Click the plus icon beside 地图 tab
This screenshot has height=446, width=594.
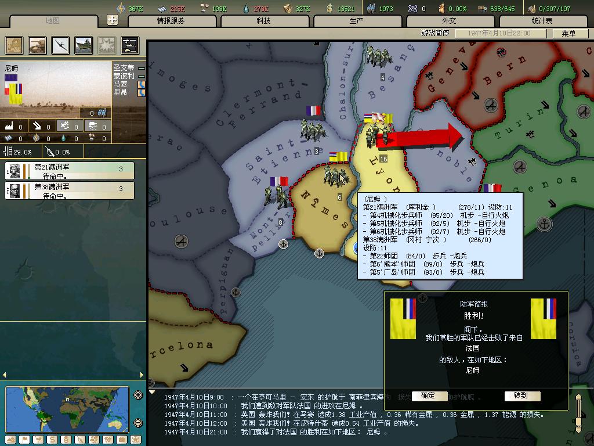pyautogui.click(x=113, y=20)
